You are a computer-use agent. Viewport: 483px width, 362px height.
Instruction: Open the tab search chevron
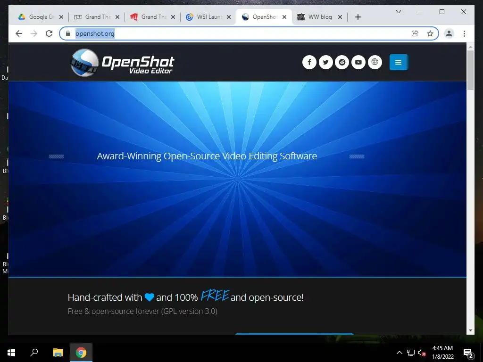point(398,12)
